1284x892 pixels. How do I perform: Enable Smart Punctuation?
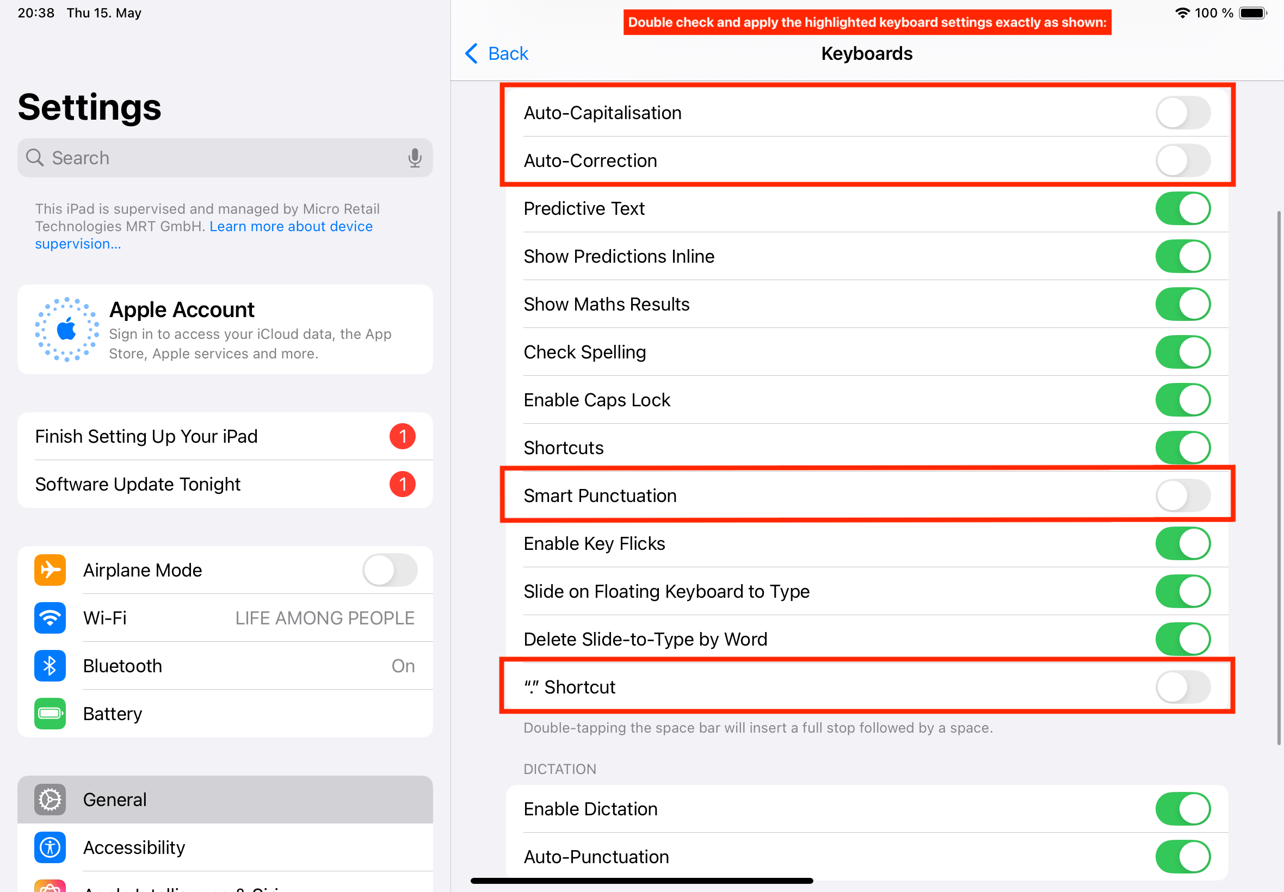click(x=1182, y=495)
